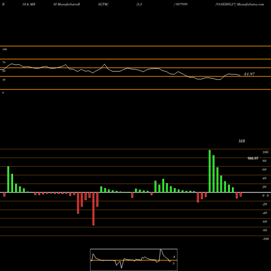Viewport: 271px width, 271px height.
Task: Click the overlapping value label near 938.95
Action: [x=253, y=158]
